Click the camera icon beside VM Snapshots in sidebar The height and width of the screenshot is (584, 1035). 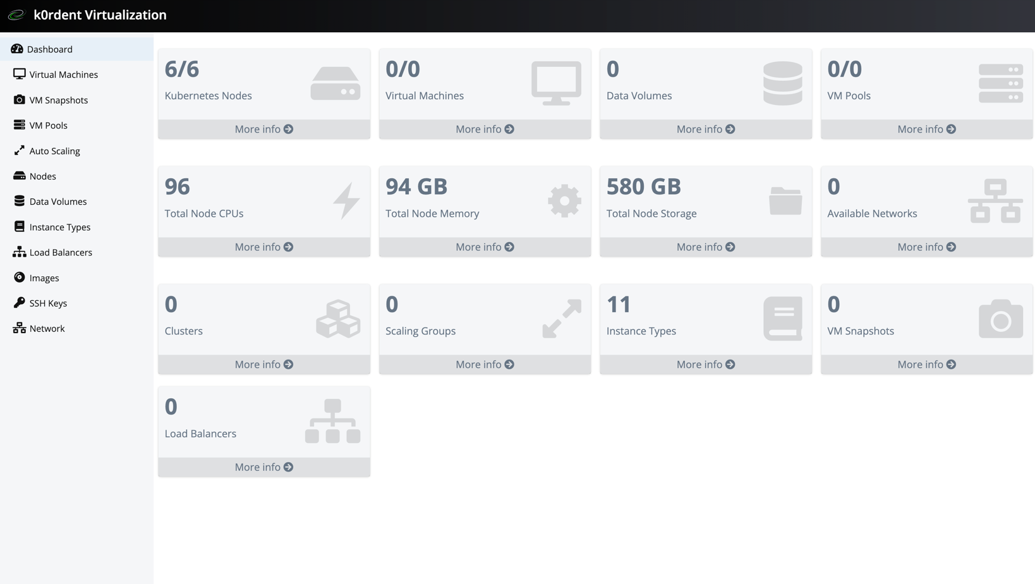(x=19, y=100)
